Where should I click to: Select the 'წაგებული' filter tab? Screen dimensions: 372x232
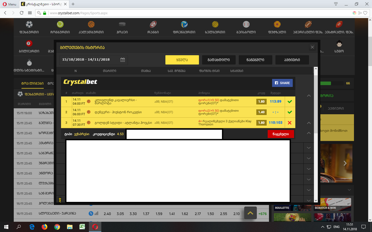255,60
